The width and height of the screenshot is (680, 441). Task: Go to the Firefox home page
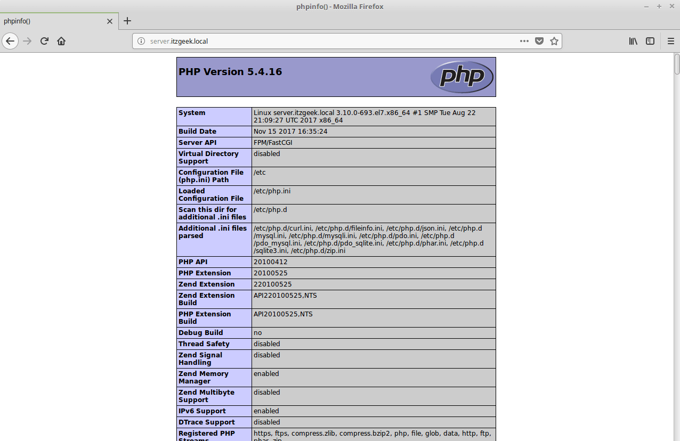click(x=61, y=41)
